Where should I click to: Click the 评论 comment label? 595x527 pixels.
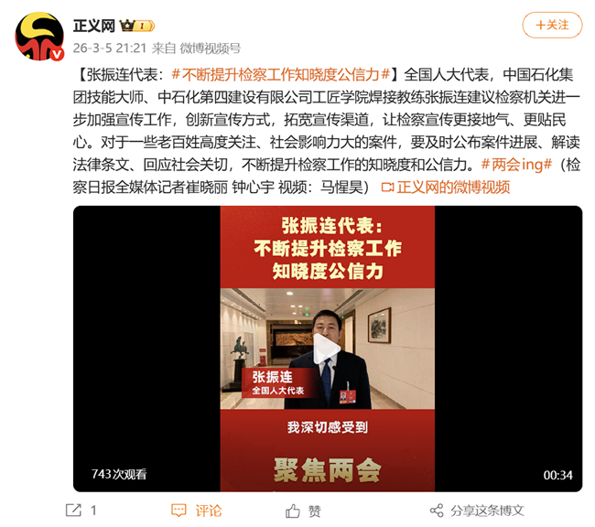point(209,511)
